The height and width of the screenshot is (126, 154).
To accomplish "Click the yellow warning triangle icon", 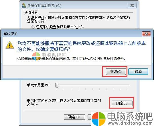I will pos(10,45).
